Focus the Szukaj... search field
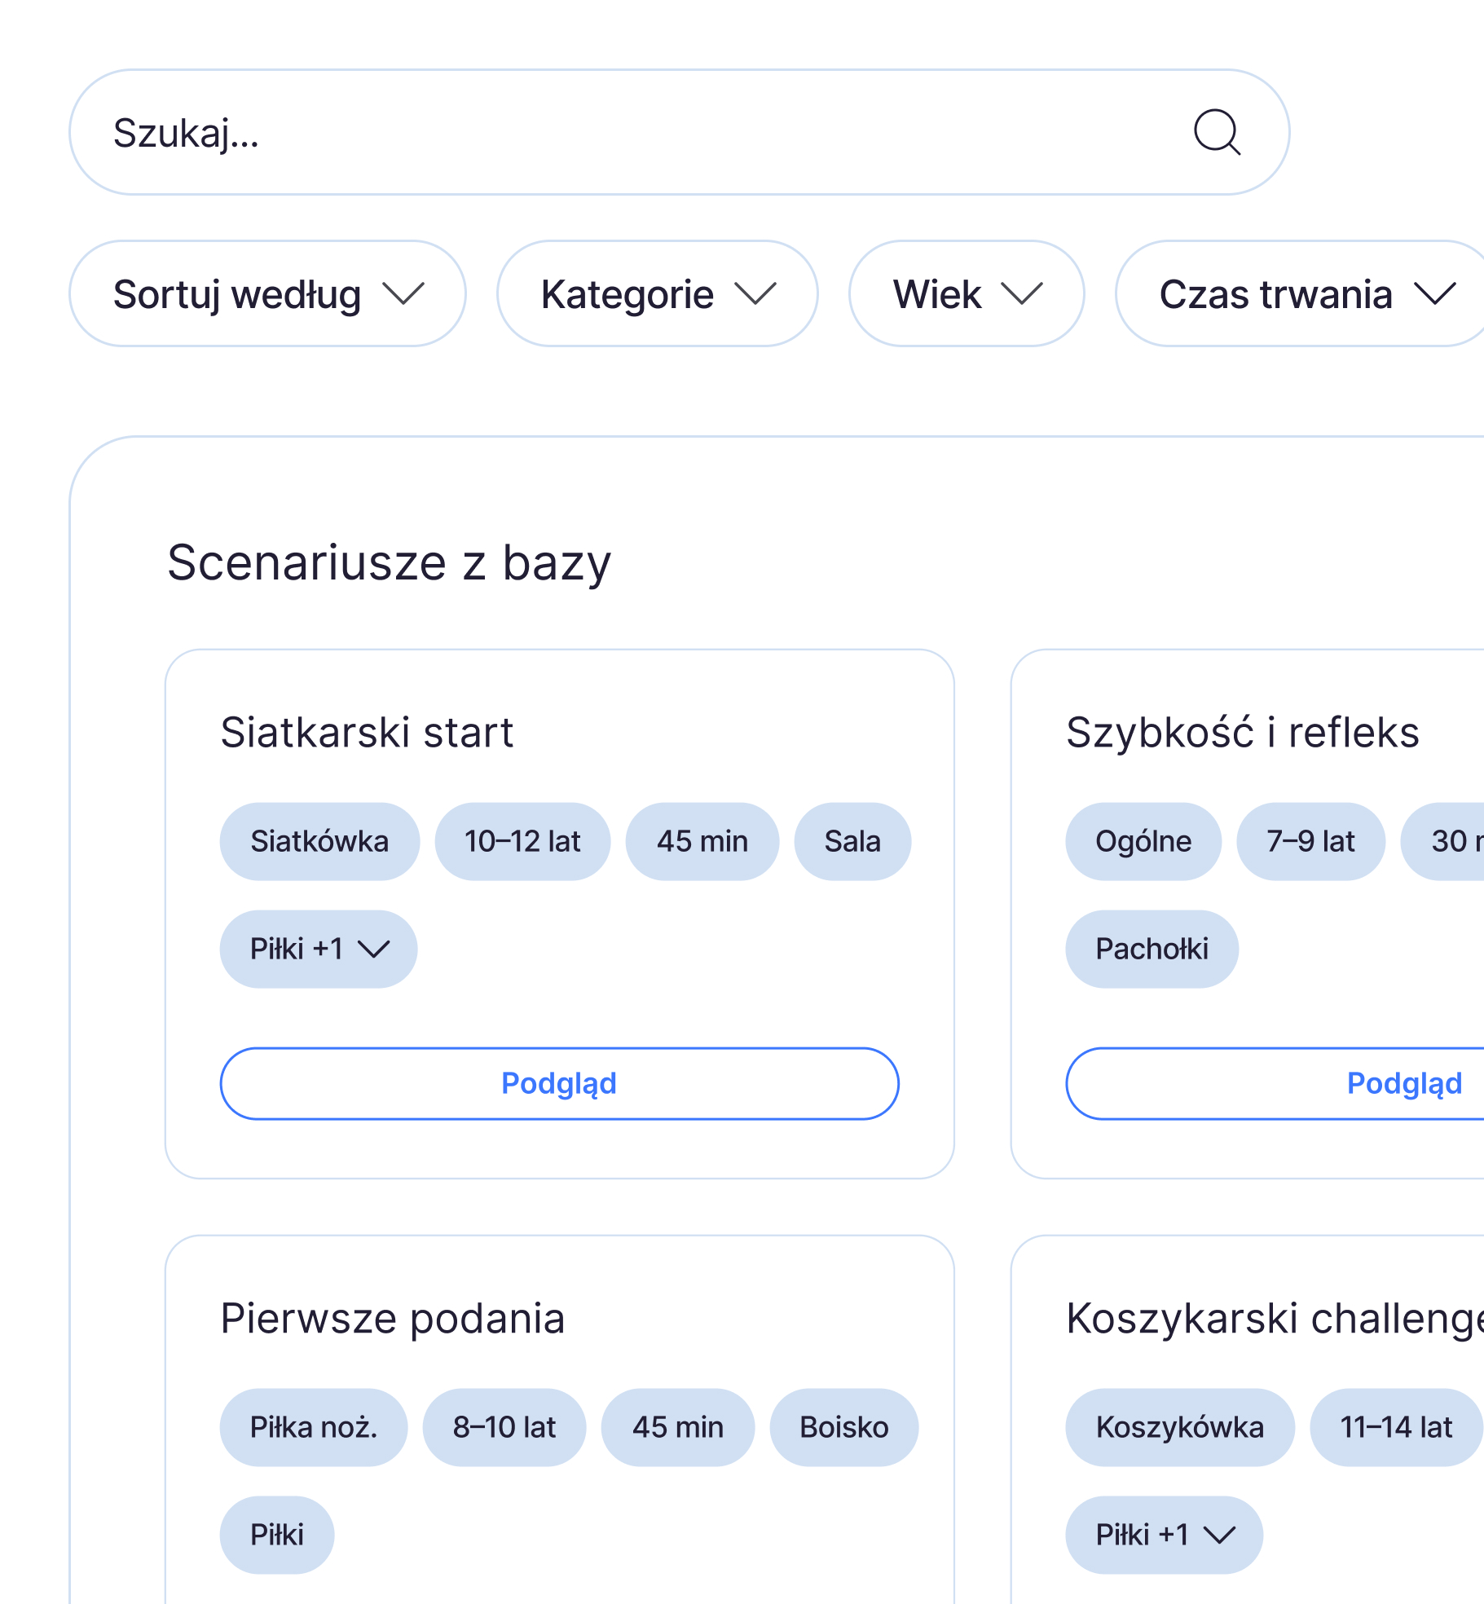Screen dimensions: 1484x1604 click(x=679, y=132)
